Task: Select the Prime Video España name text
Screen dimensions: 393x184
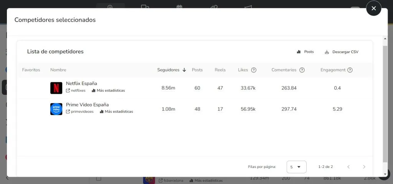Action: pyautogui.click(x=87, y=104)
